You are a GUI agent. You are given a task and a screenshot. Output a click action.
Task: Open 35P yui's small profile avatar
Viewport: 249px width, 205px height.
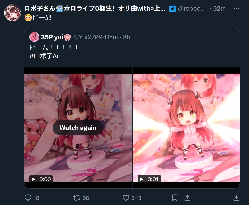tap(34, 37)
